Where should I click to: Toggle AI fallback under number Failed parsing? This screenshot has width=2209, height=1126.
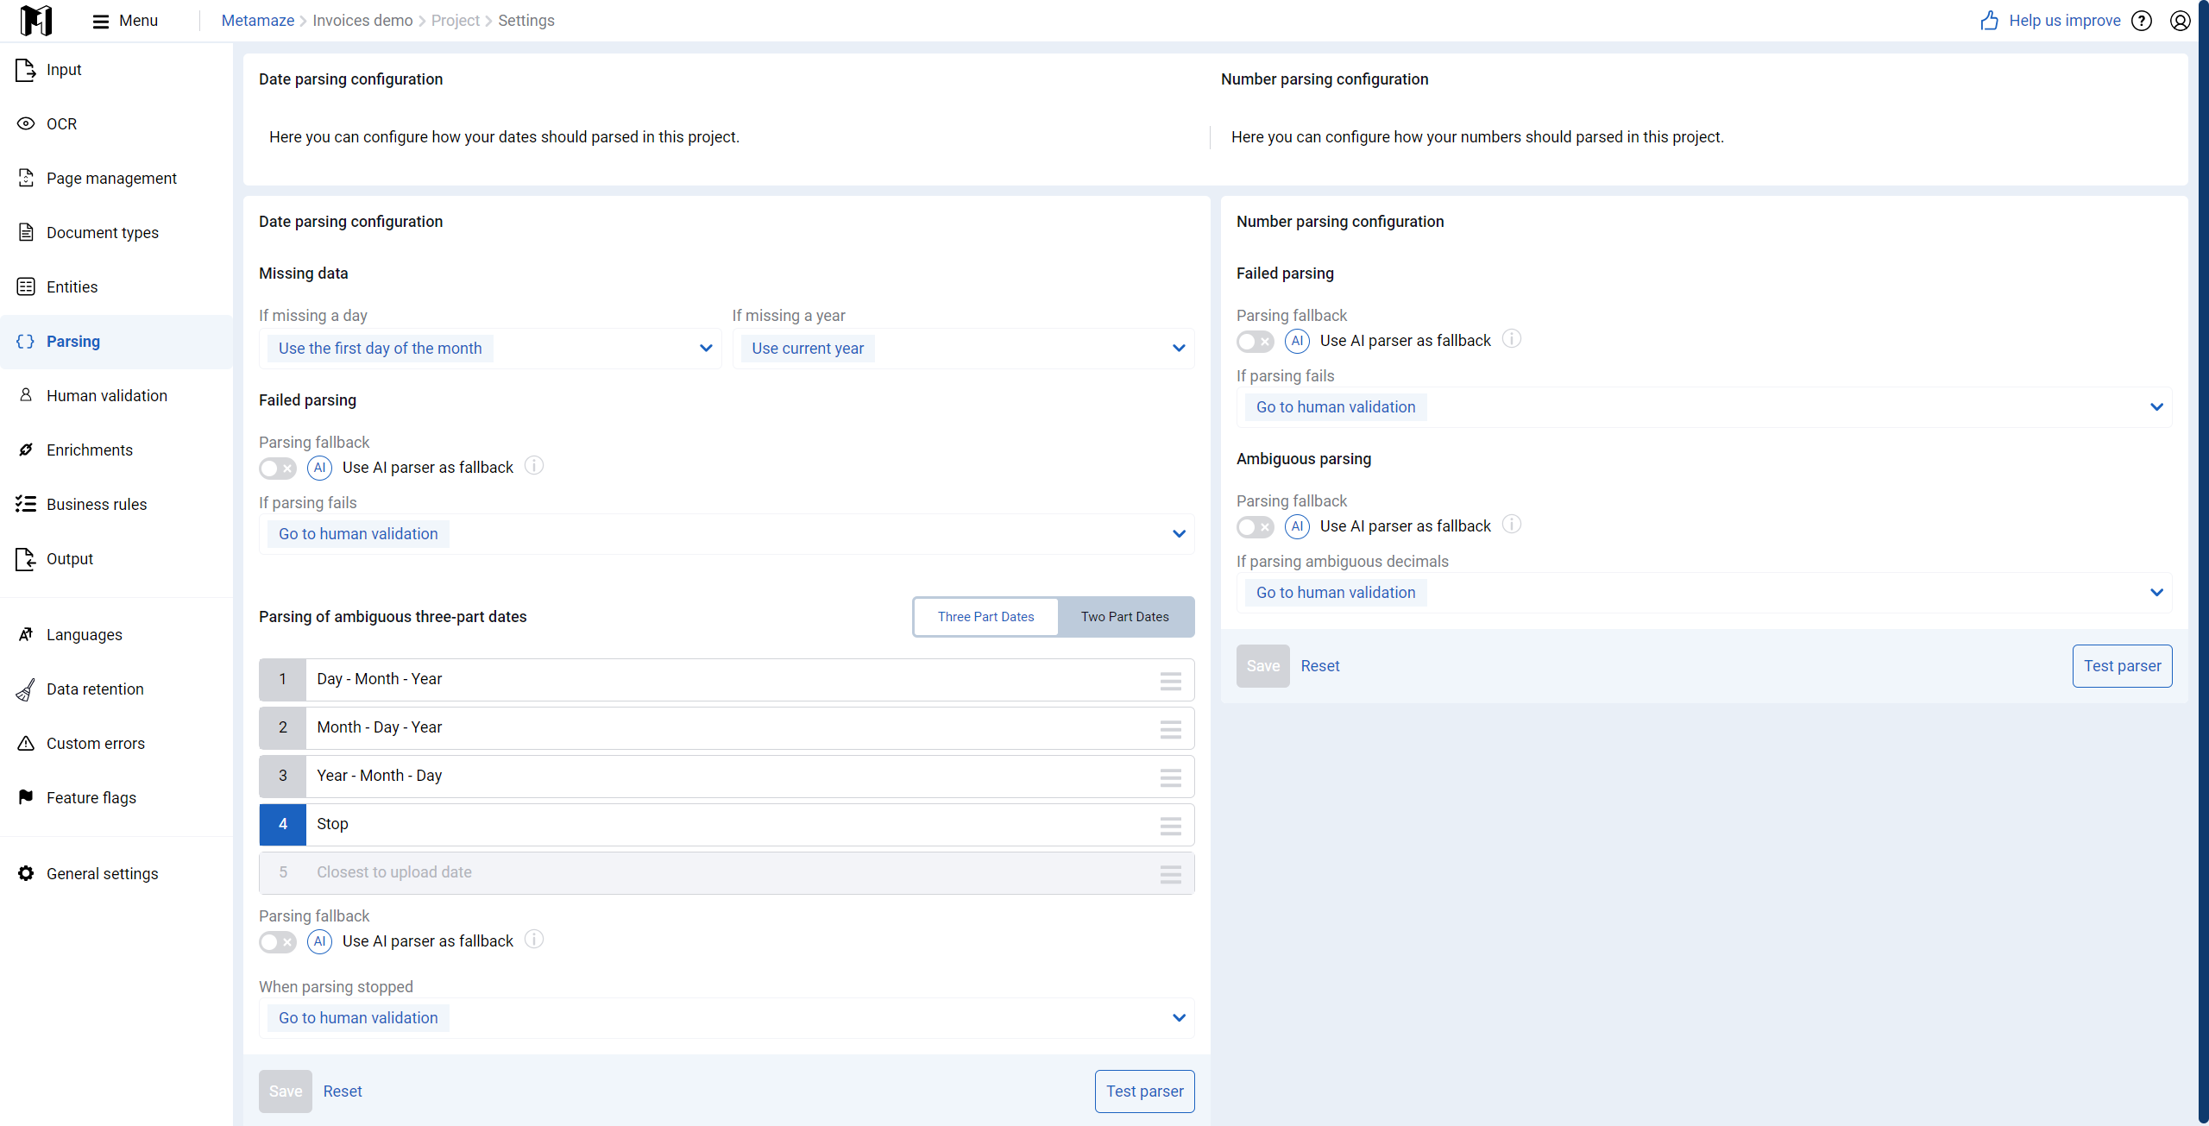pos(1256,342)
